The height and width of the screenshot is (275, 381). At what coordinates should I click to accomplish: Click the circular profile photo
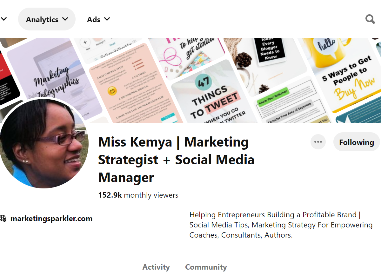coord(44,143)
